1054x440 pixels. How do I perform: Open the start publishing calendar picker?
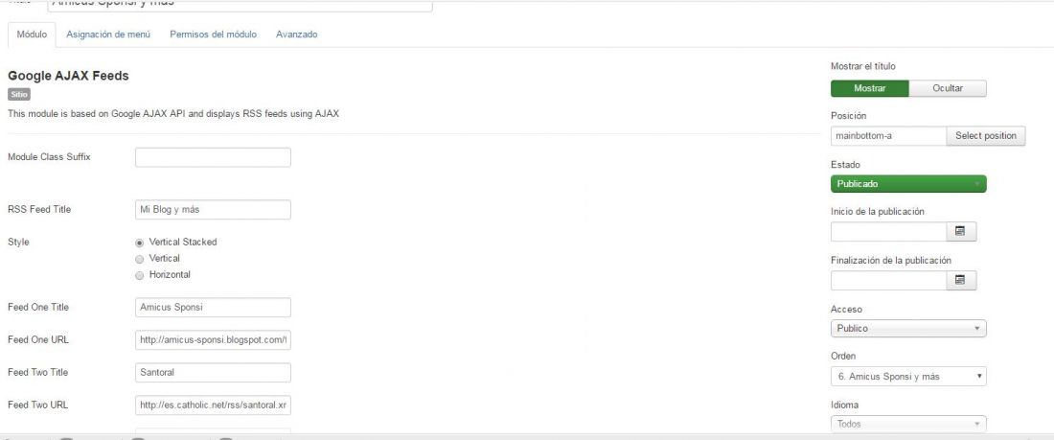click(960, 231)
